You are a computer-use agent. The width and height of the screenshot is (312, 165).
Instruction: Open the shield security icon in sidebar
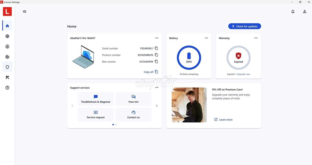tap(7, 67)
